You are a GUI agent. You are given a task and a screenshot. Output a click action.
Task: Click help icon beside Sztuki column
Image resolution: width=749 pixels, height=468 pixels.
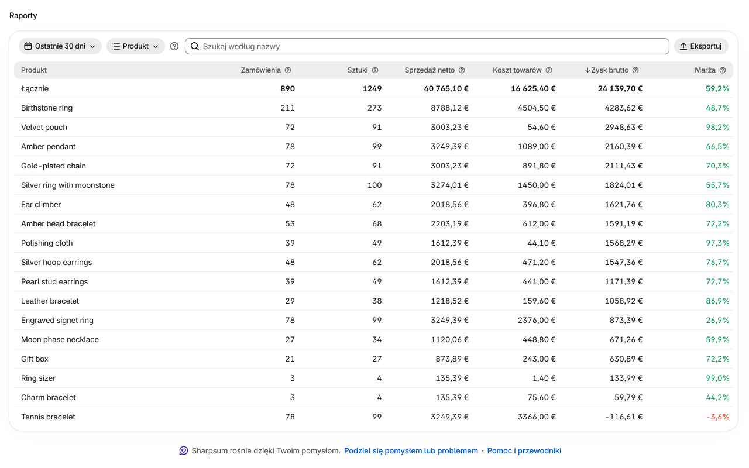(x=375, y=70)
